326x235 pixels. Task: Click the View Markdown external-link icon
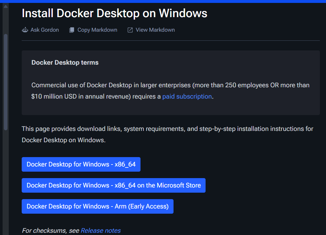point(130,30)
